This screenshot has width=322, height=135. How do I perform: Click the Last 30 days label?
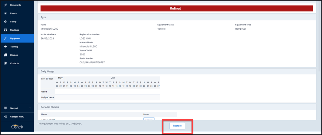(x=48, y=79)
